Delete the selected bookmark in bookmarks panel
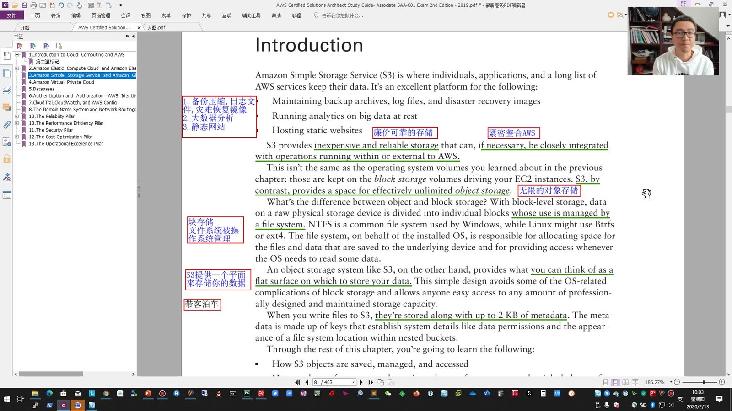The image size is (732, 411). click(x=19, y=46)
